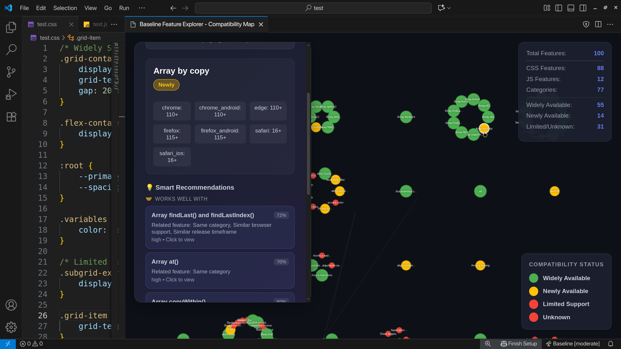Image resolution: width=621 pixels, height=349 pixels.
Task: Open the Source Control view
Action: [x=11, y=72]
